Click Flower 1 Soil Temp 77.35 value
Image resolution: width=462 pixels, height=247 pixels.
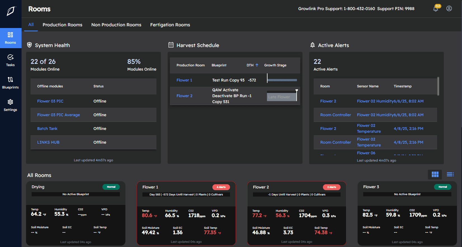pyautogui.click(x=212, y=232)
